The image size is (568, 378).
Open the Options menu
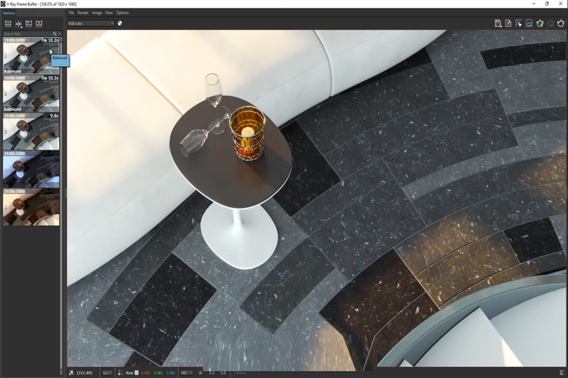pyautogui.click(x=122, y=13)
